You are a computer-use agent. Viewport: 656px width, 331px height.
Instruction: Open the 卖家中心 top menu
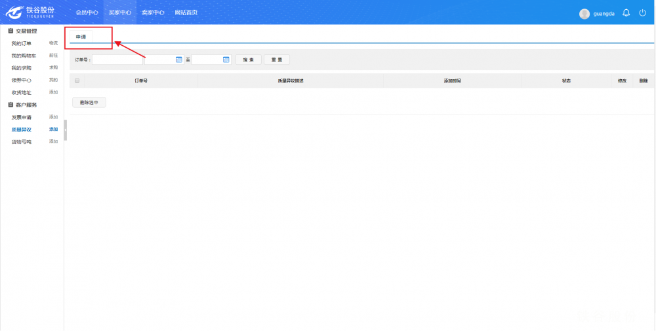(x=153, y=12)
